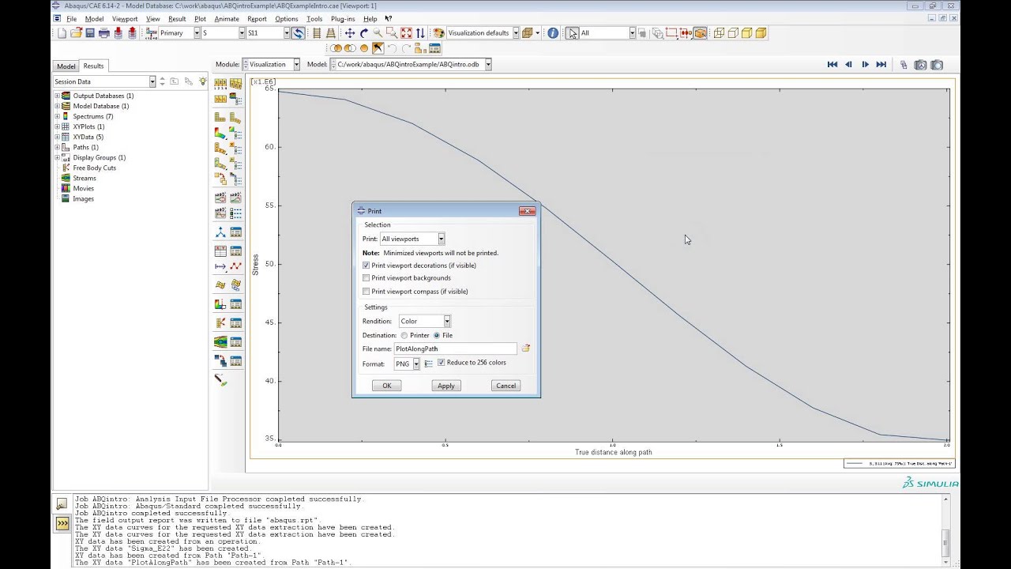Click the Auto-Fit View icon
This screenshot has height=569, width=1011.
click(406, 33)
